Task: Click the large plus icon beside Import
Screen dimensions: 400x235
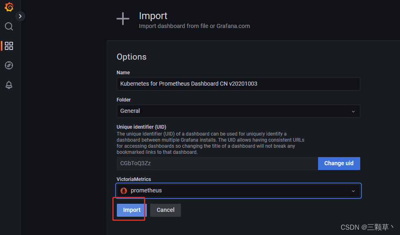Action: pos(123,19)
